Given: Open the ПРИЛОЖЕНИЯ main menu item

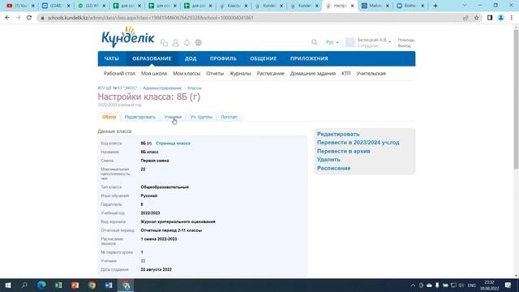Looking at the screenshot, I should [x=309, y=58].
